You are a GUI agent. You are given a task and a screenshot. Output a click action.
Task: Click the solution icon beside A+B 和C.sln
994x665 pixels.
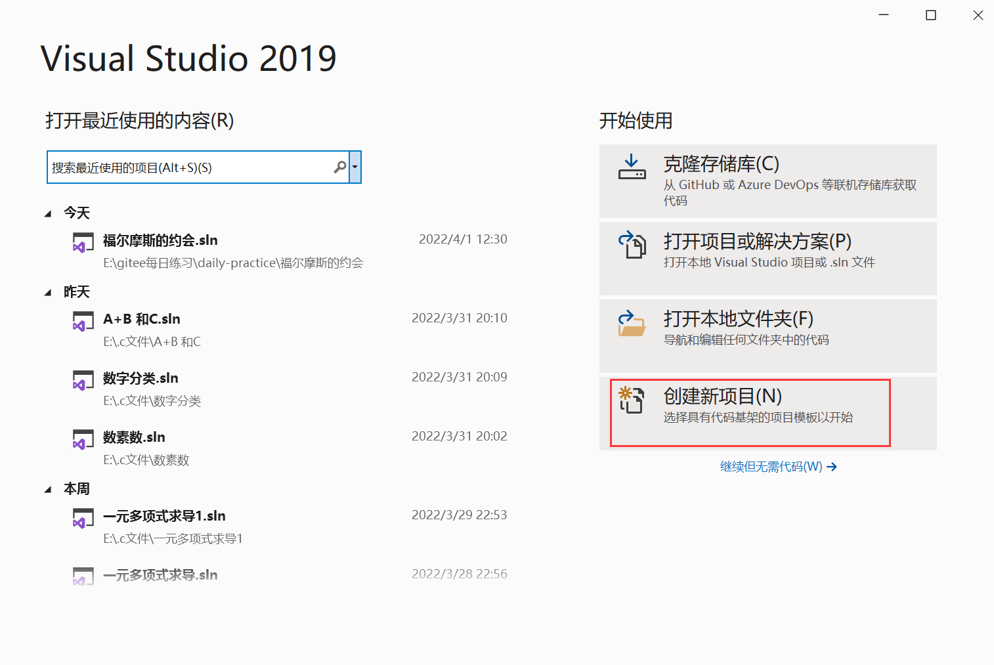click(83, 321)
